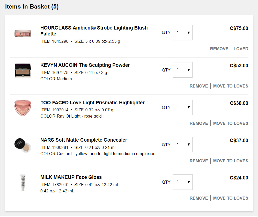
Task: Open quantity dropdown for Milk Makeup Face Gloss
Action: click(x=183, y=182)
